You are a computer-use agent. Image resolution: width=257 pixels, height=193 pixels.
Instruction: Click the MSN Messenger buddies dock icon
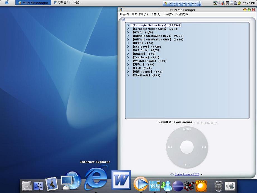tap(166, 186)
